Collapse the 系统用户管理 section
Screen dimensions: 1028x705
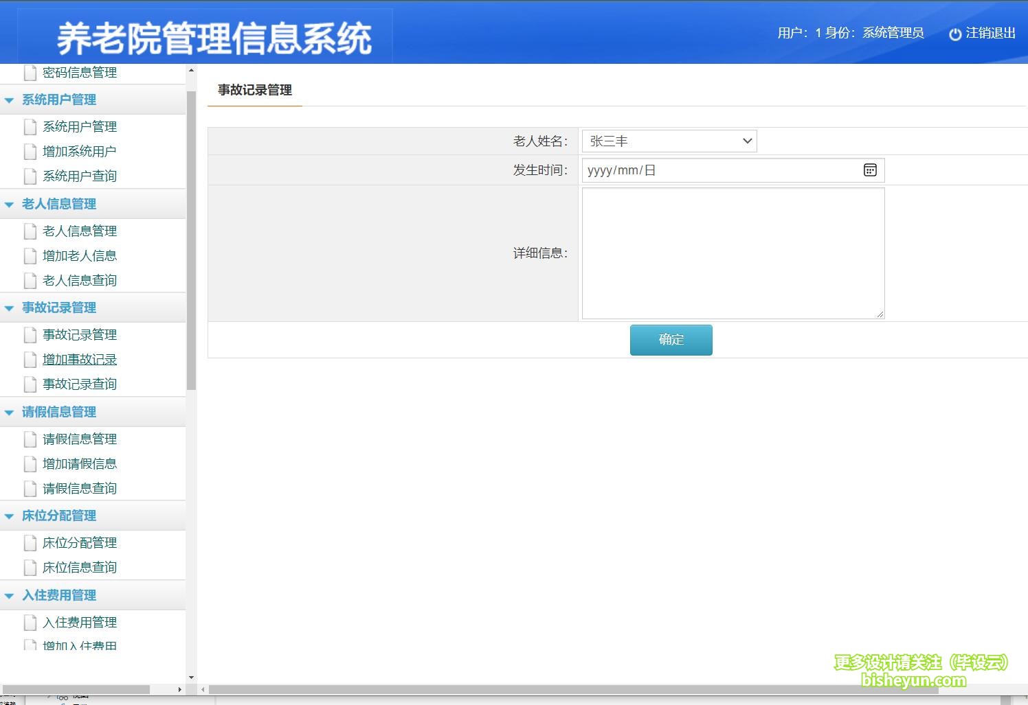pos(10,100)
